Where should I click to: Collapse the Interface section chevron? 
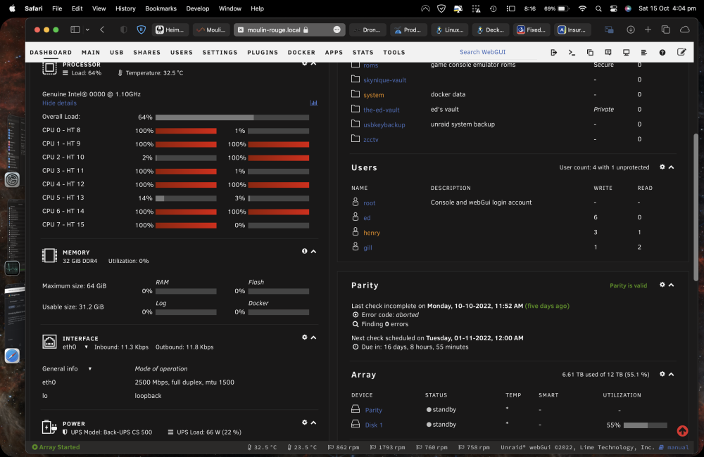(x=313, y=337)
